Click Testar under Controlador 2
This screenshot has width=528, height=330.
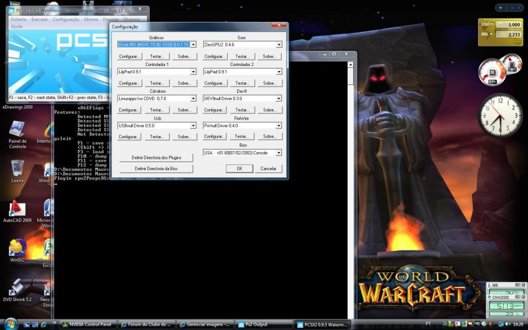pyautogui.click(x=242, y=83)
